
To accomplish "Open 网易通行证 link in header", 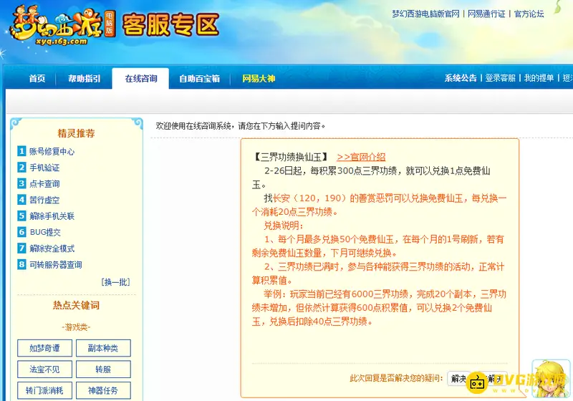I will pyautogui.click(x=486, y=14).
